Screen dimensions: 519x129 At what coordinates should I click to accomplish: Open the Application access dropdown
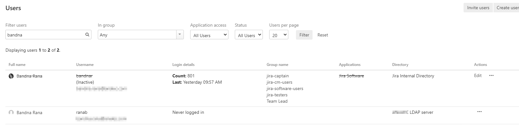tap(209, 35)
